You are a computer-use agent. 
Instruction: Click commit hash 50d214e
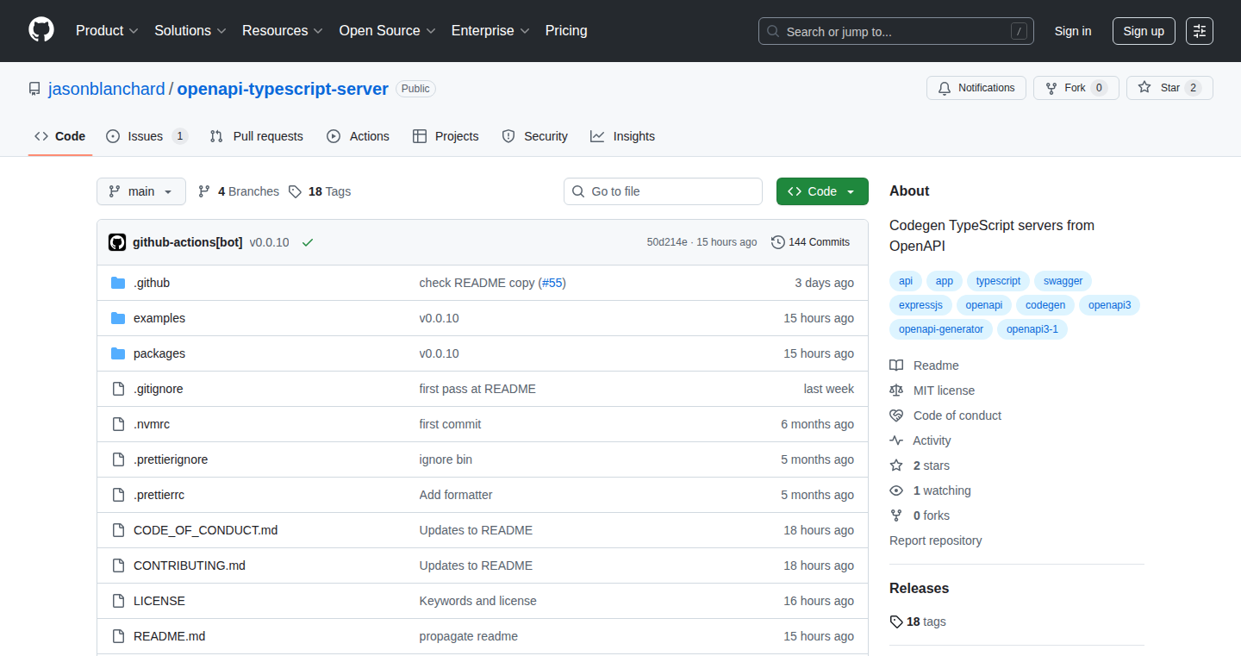667,242
